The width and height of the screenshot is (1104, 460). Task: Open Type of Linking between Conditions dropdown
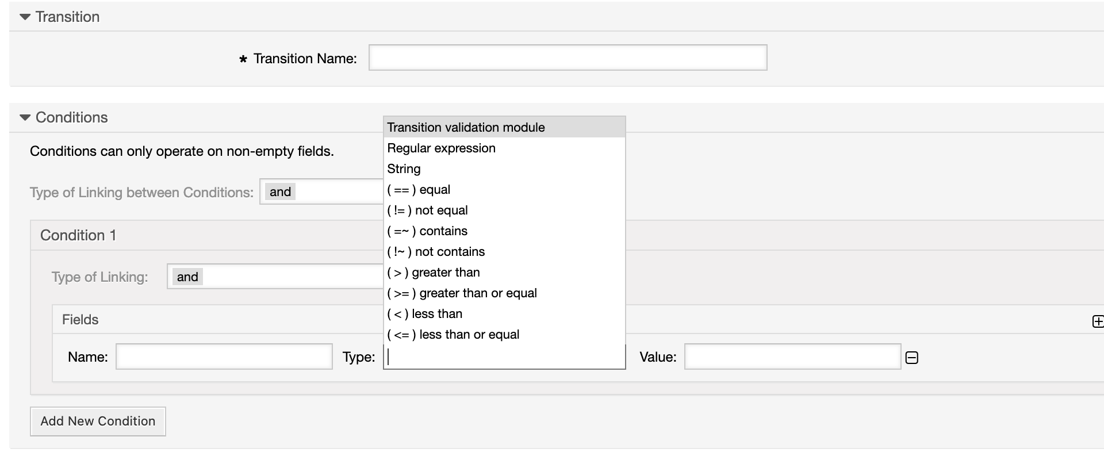tap(322, 192)
